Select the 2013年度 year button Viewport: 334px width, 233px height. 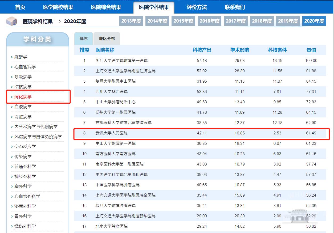(131, 21)
